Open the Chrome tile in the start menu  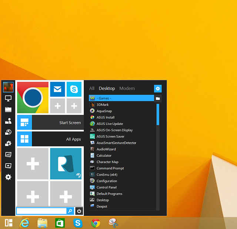click(33, 97)
